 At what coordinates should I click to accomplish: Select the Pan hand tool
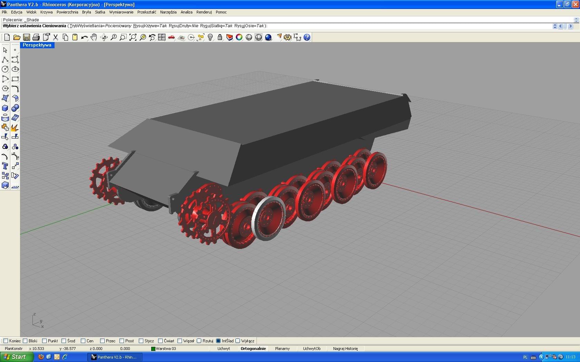pos(94,37)
